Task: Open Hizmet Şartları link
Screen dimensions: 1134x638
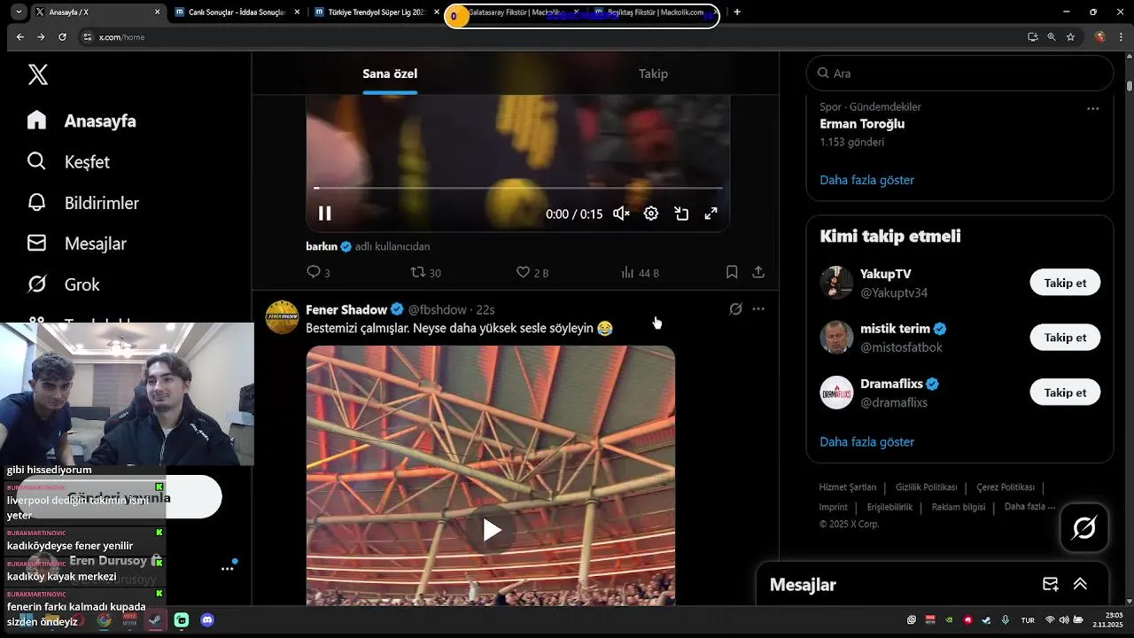Action: point(847,487)
